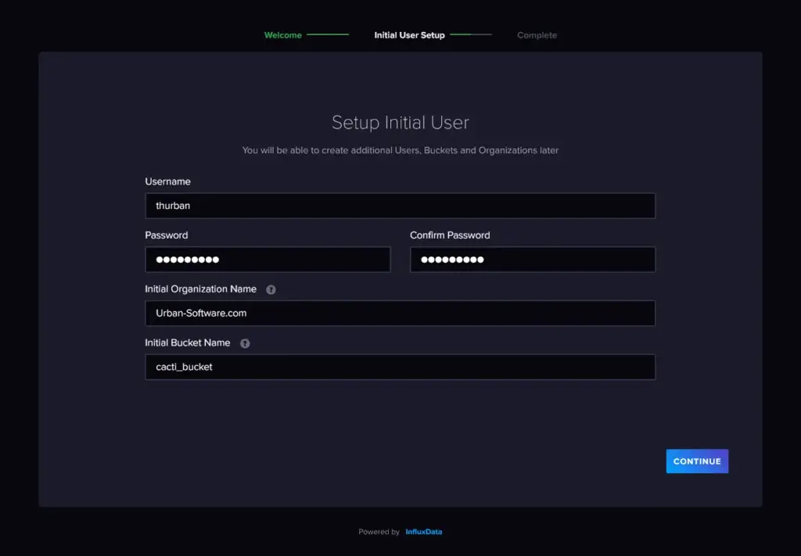Show the bucket name explanation tooltip
Screen dimensions: 801x556
244,343
